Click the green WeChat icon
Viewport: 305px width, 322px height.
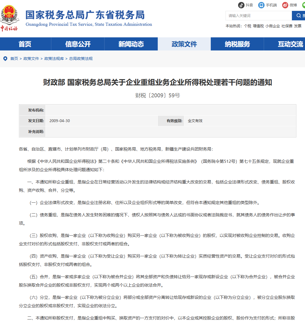click(304, 5)
